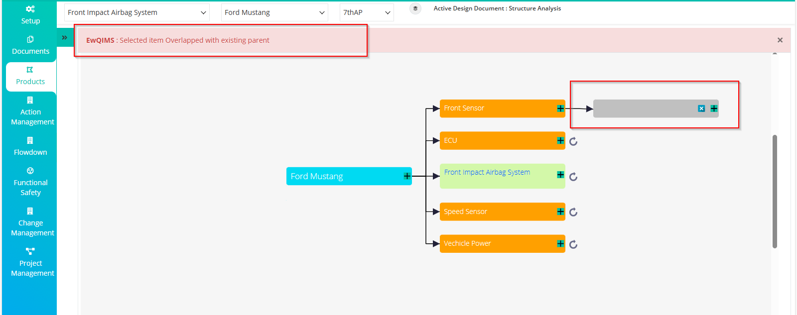
Task: Click the Documents copy icon
Action: tap(30, 39)
